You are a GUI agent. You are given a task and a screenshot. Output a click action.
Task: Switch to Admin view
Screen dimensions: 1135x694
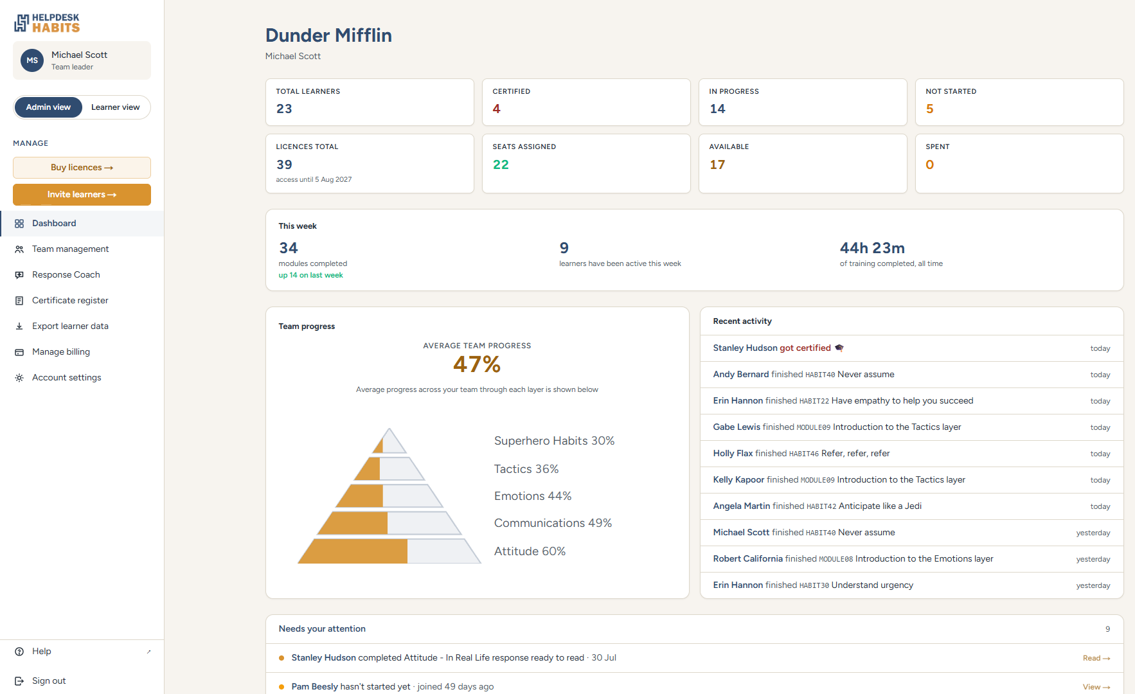pyautogui.click(x=48, y=107)
